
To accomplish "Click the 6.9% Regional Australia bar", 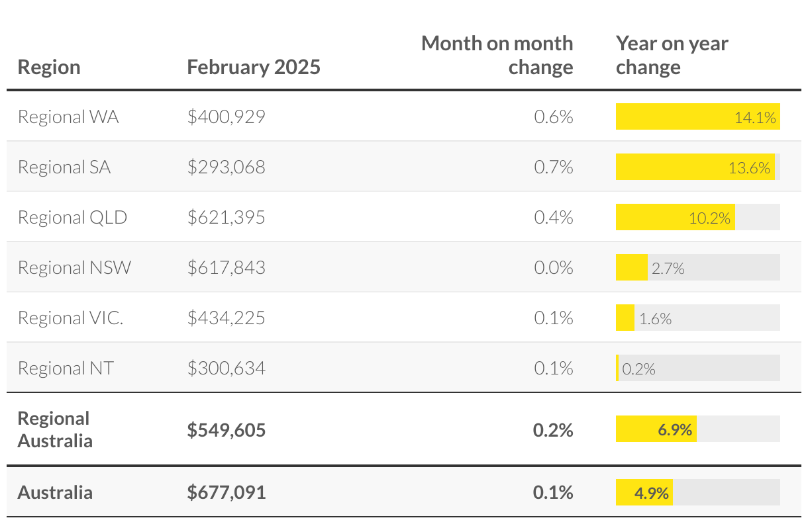I will point(656,429).
